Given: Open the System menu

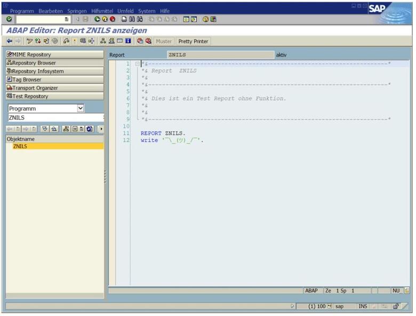Looking at the screenshot, I should click(x=147, y=11).
